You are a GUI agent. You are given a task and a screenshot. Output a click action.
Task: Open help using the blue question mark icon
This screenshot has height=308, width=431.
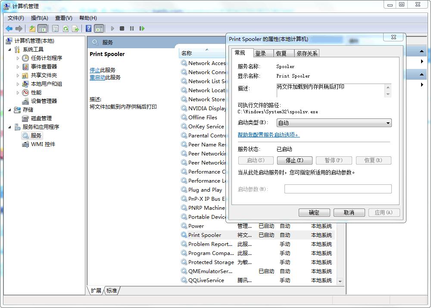click(x=88, y=28)
